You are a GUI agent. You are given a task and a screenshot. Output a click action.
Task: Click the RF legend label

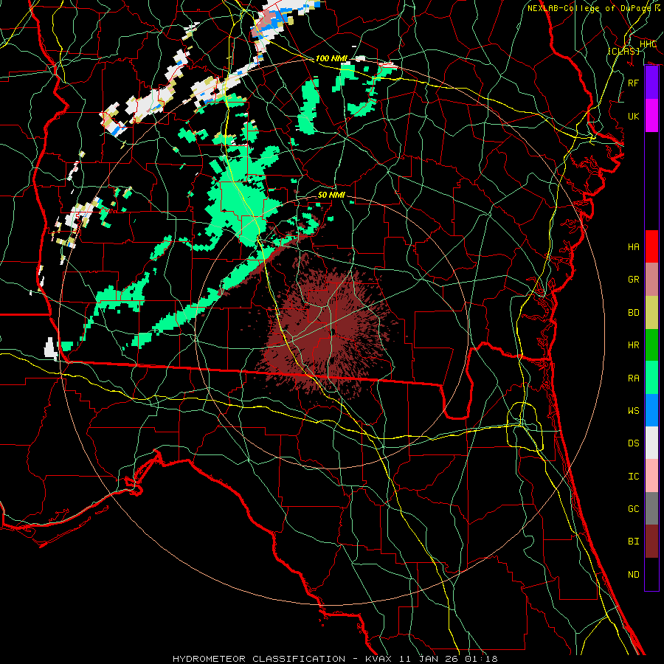634,83
